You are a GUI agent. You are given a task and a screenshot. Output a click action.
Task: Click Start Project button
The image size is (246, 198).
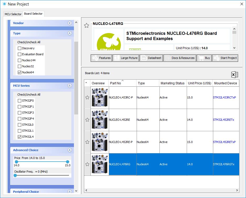click(x=225, y=58)
